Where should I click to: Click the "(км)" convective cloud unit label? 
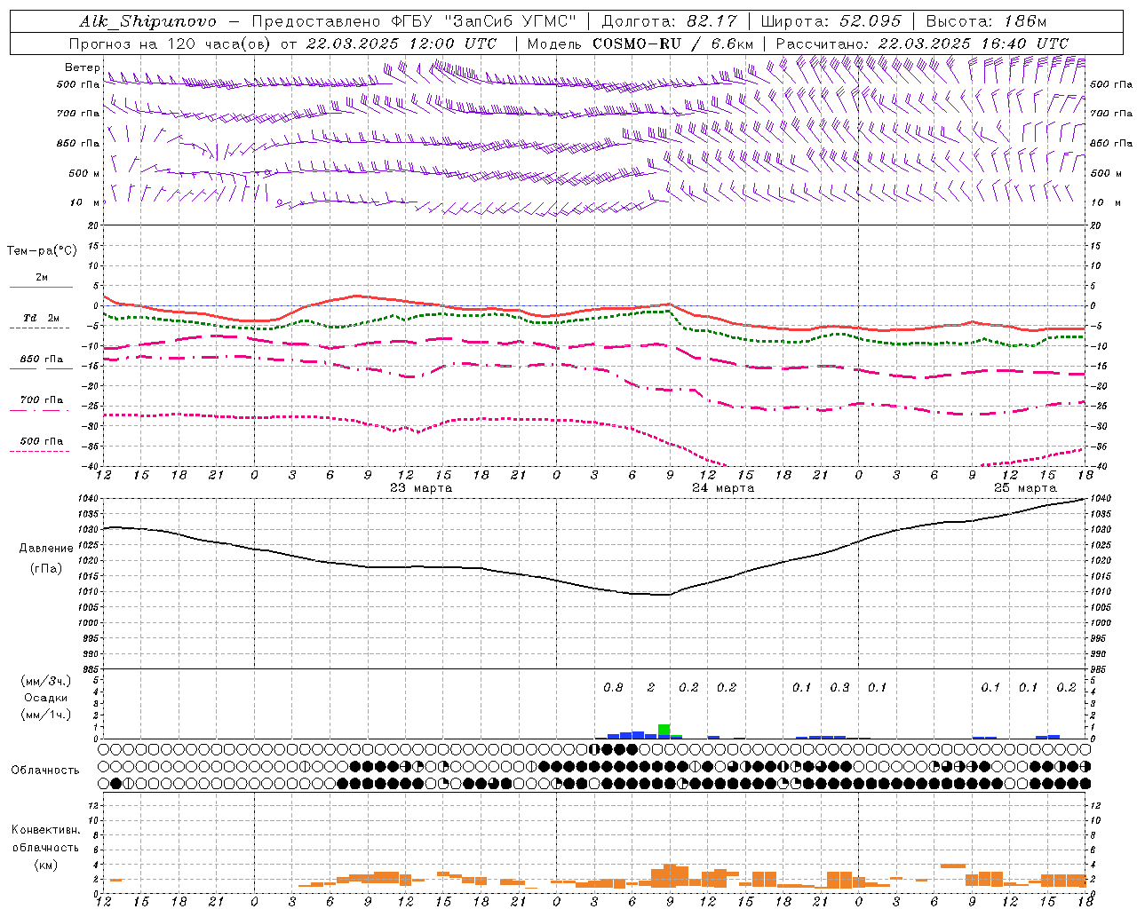(x=45, y=865)
